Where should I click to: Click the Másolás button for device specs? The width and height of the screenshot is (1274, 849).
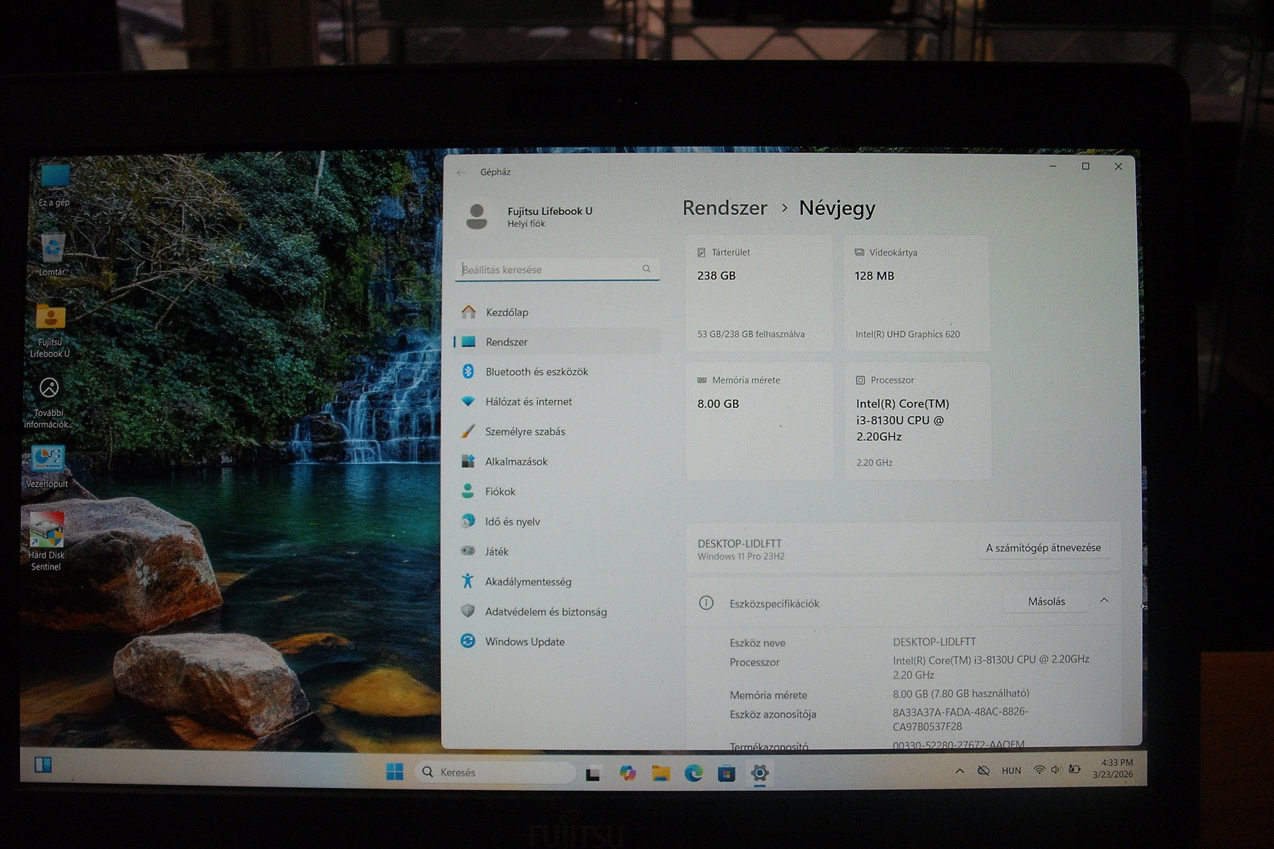click(x=1046, y=601)
